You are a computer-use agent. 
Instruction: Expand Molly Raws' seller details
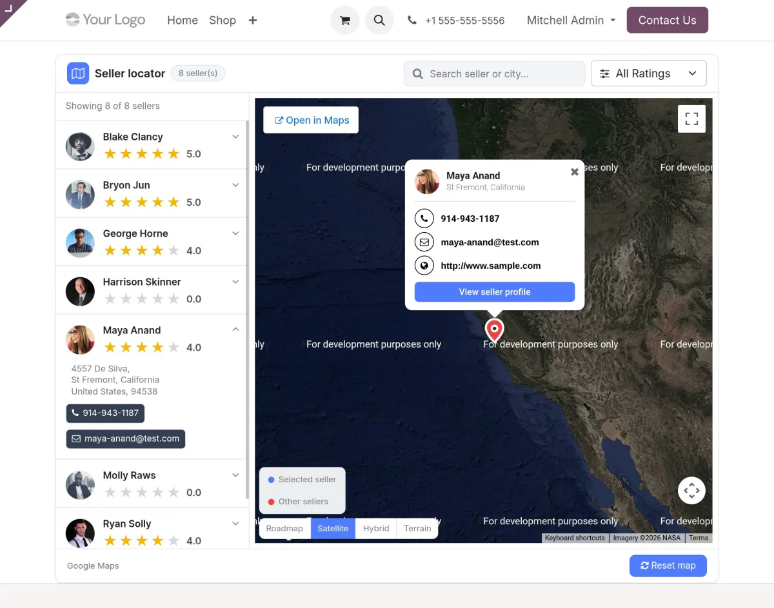235,475
